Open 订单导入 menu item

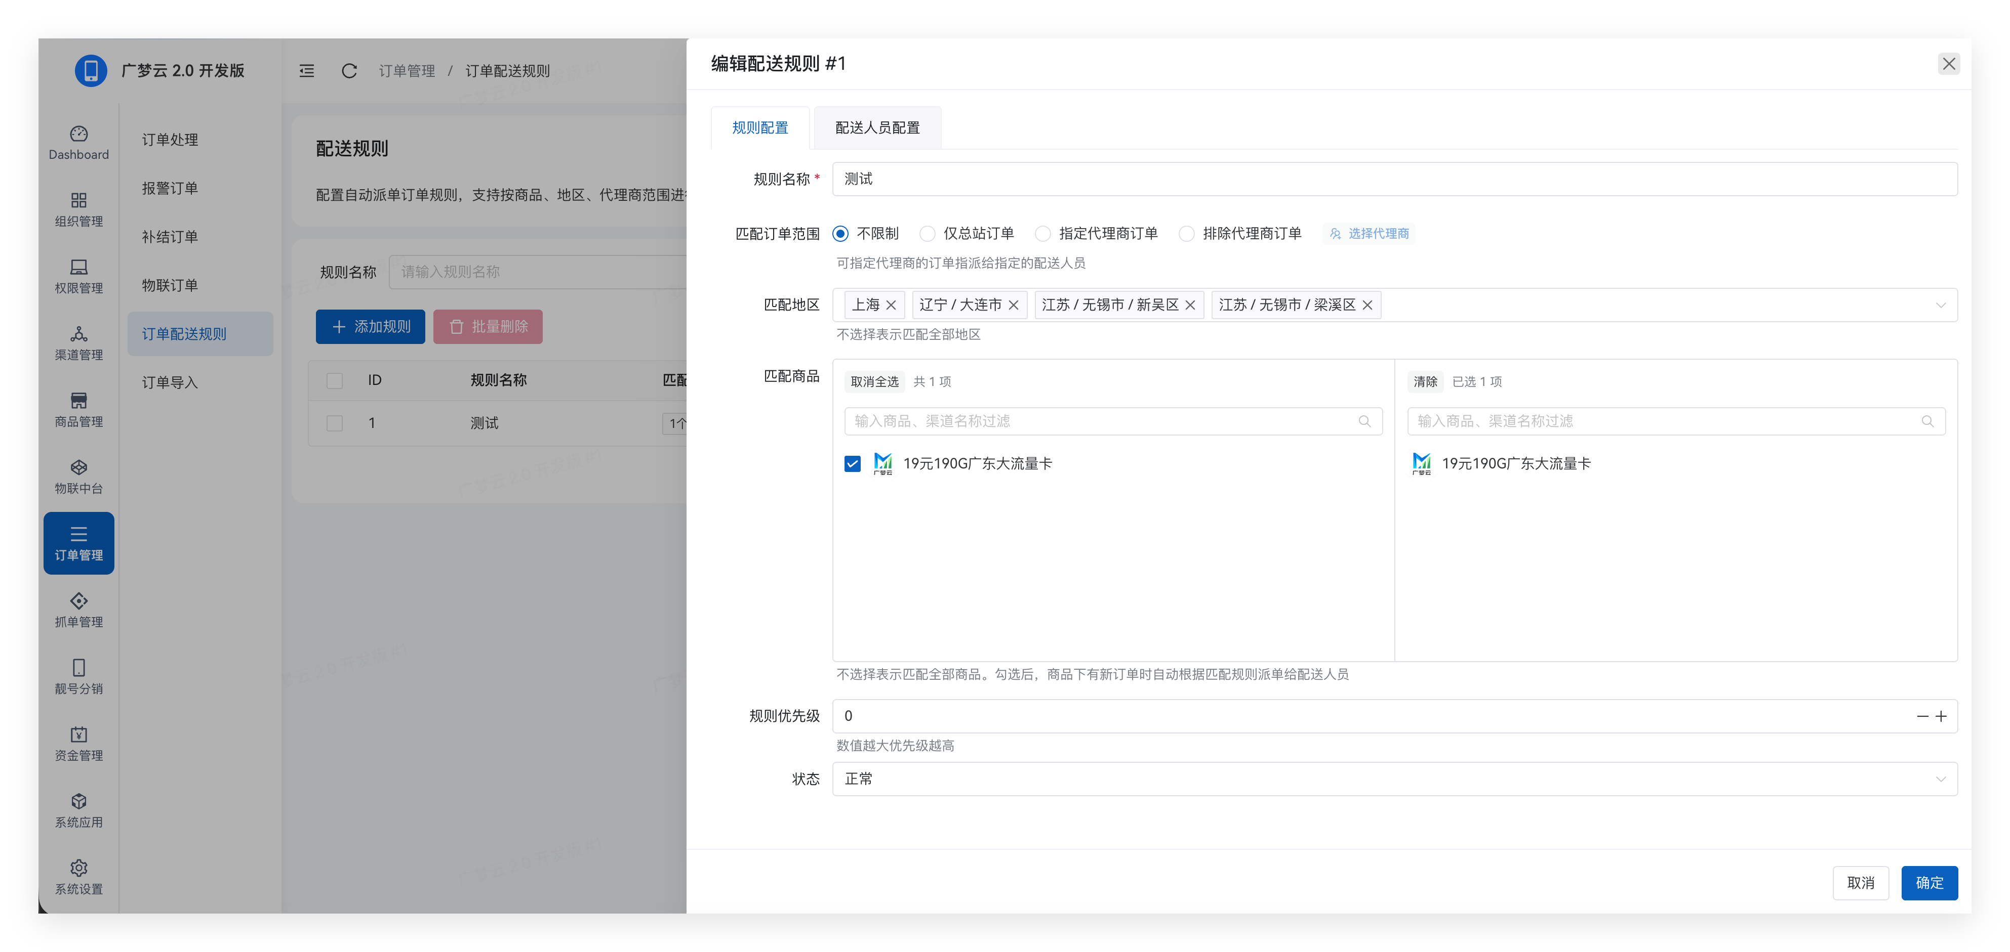(x=170, y=383)
